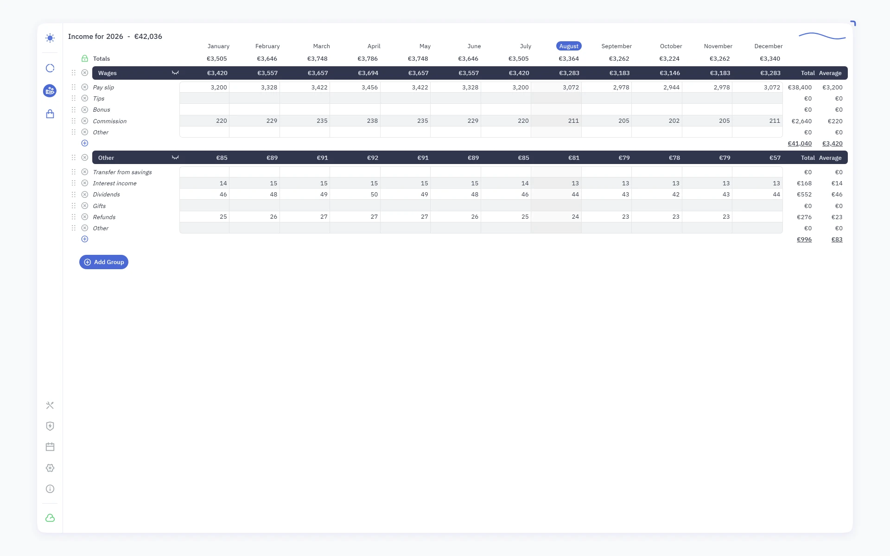Add a new row to Wages group

(85, 143)
